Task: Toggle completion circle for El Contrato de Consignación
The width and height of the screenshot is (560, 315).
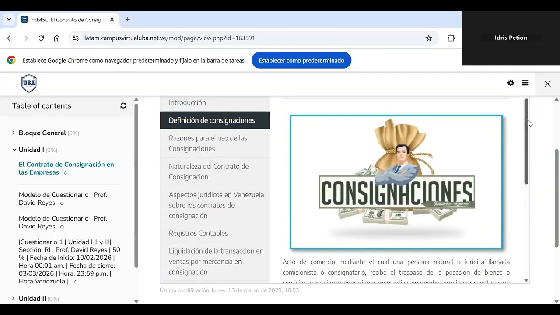Action: [x=66, y=173]
